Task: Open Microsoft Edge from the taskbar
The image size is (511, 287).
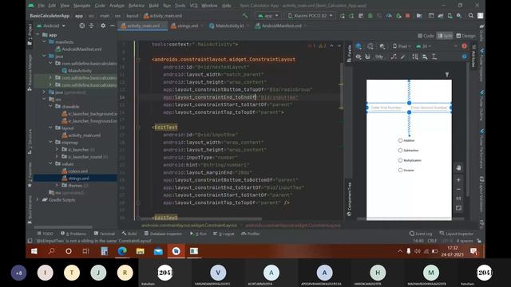Action: tap(122, 251)
